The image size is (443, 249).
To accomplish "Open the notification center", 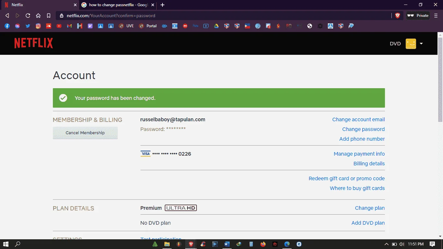I will 432,244.
